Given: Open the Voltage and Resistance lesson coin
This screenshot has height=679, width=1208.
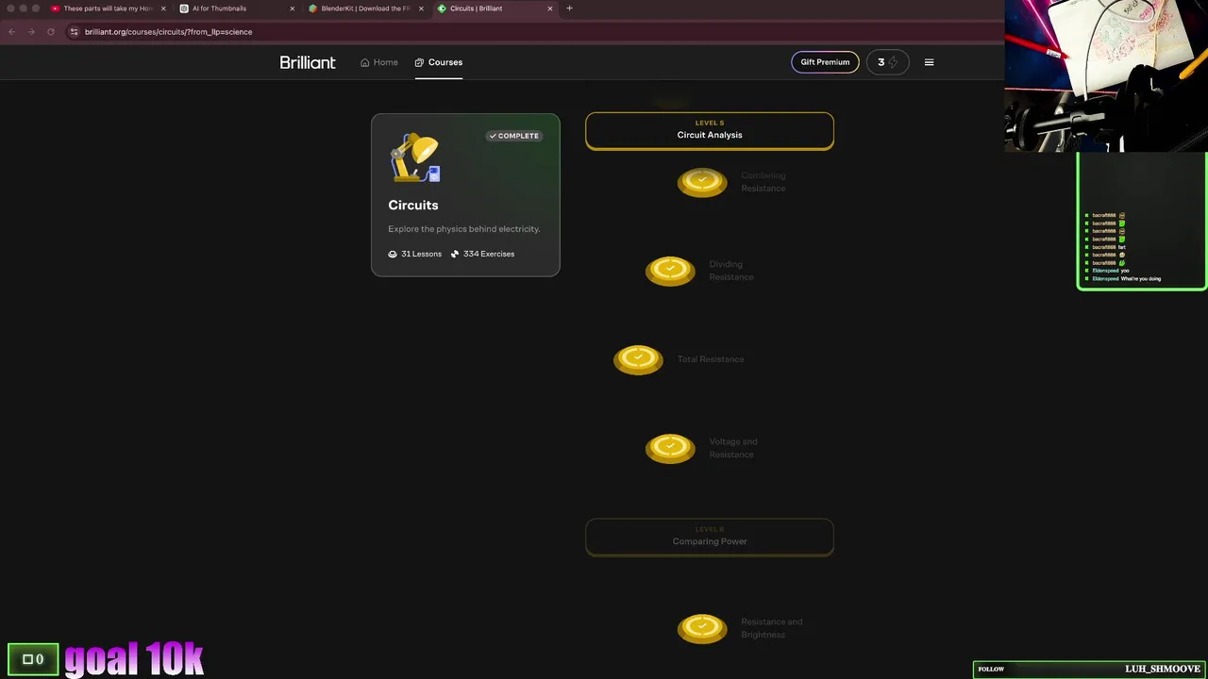Looking at the screenshot, I should click(670, 448).
